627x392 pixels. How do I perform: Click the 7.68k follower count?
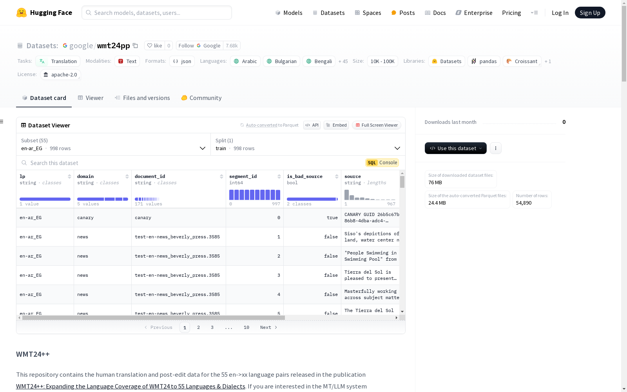click(x=232, y=45)
